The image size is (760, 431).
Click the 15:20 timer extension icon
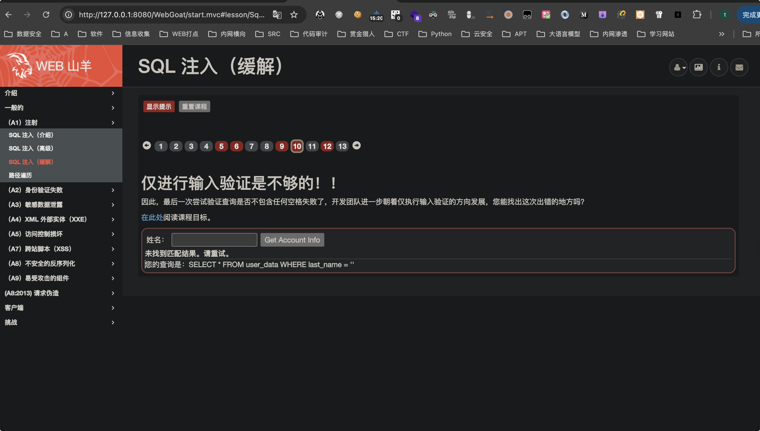tap(376, 15)
